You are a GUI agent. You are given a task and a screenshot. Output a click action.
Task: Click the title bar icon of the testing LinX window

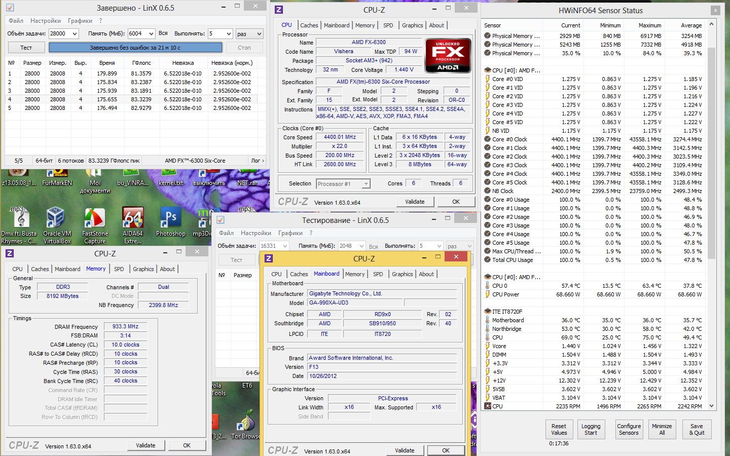click(x=221, y=220)
